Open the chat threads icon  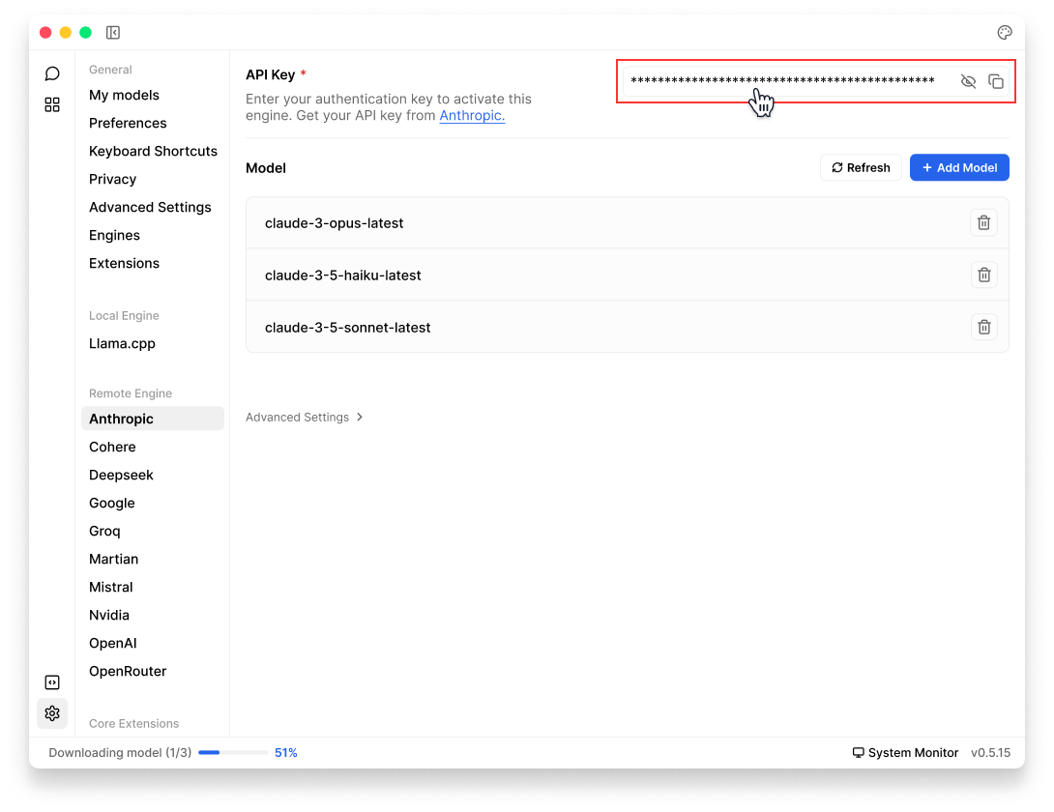pyautogui.click(x=52, y=73)
